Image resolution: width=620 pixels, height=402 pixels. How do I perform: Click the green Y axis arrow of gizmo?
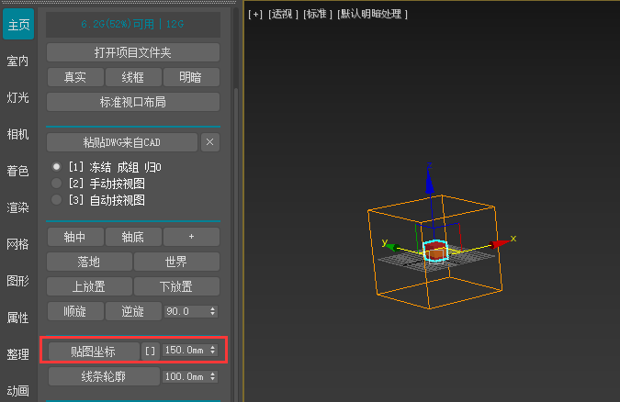[x=391, y=248]
